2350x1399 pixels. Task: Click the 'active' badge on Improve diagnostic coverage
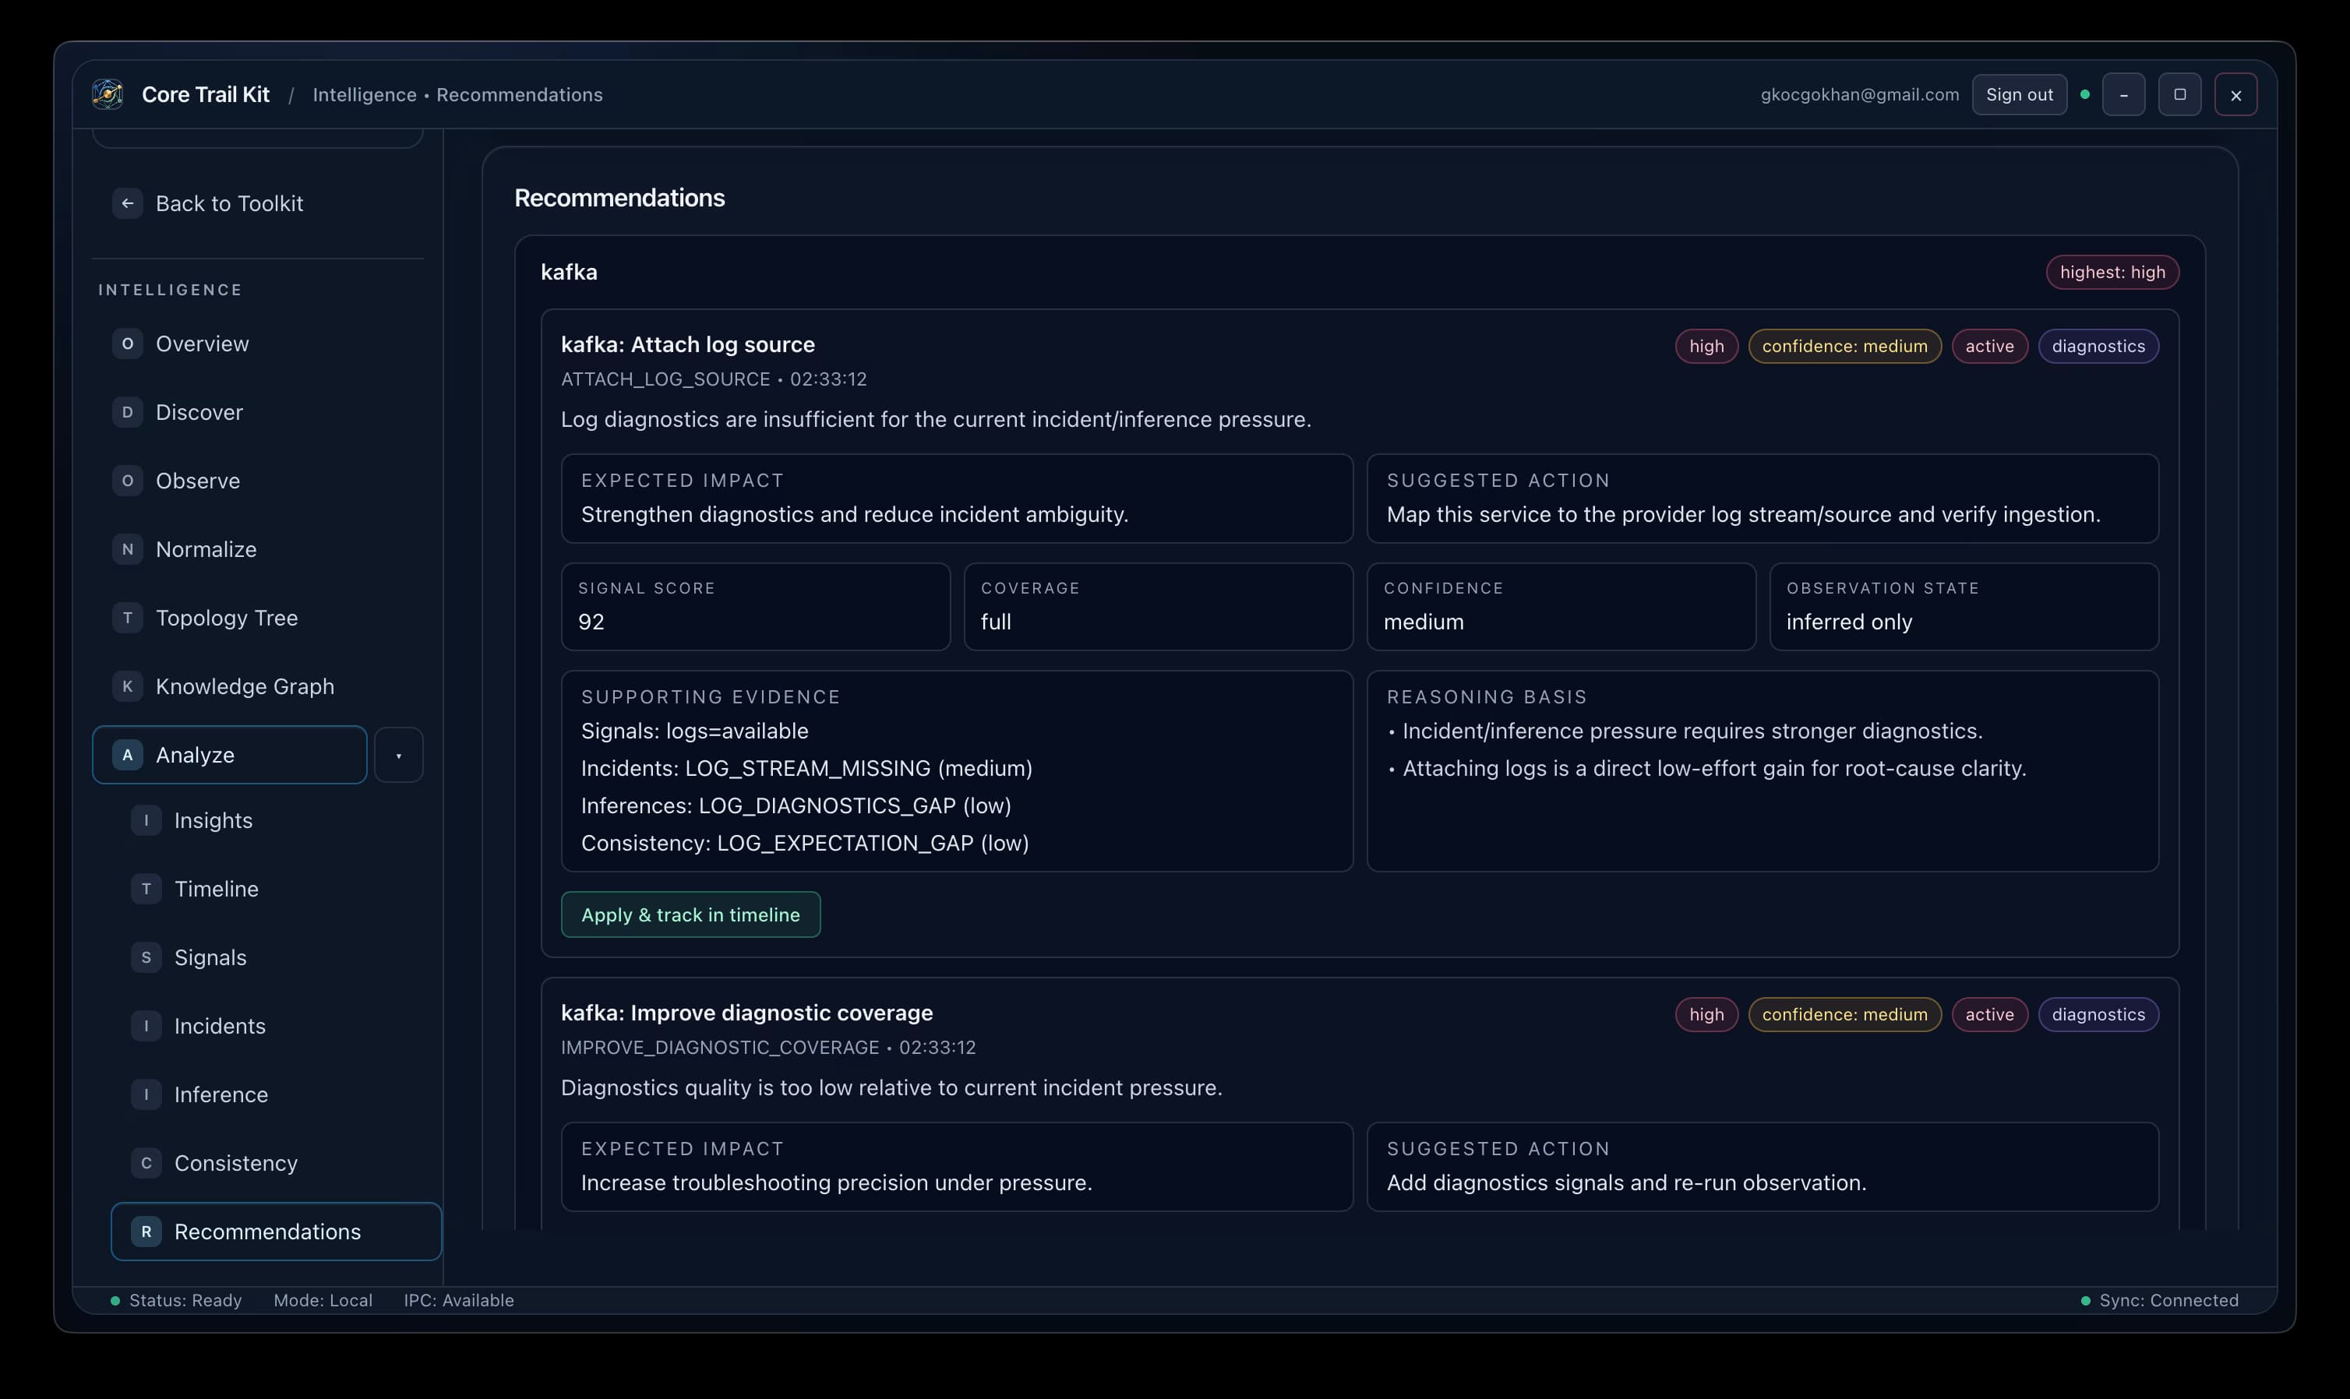tap(1990, 1014)
